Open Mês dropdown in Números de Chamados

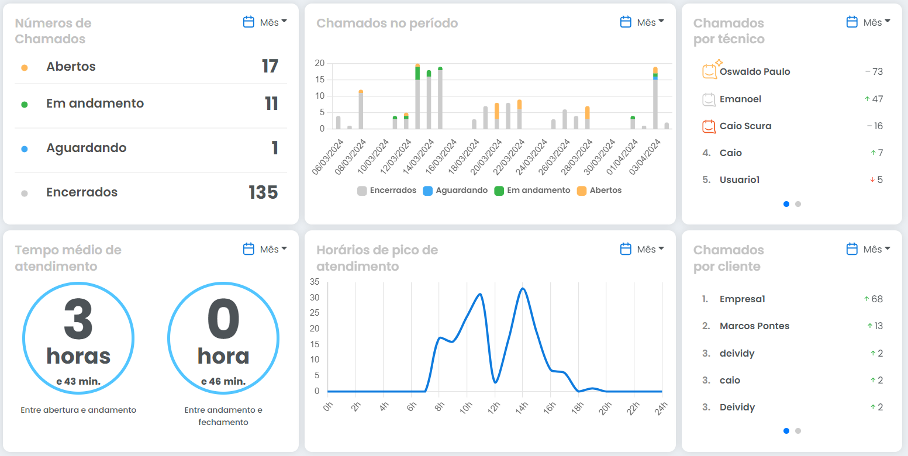[274, 22]
